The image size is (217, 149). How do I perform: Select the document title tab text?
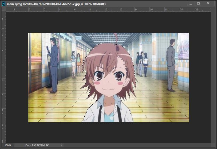[x=56, y=4]
